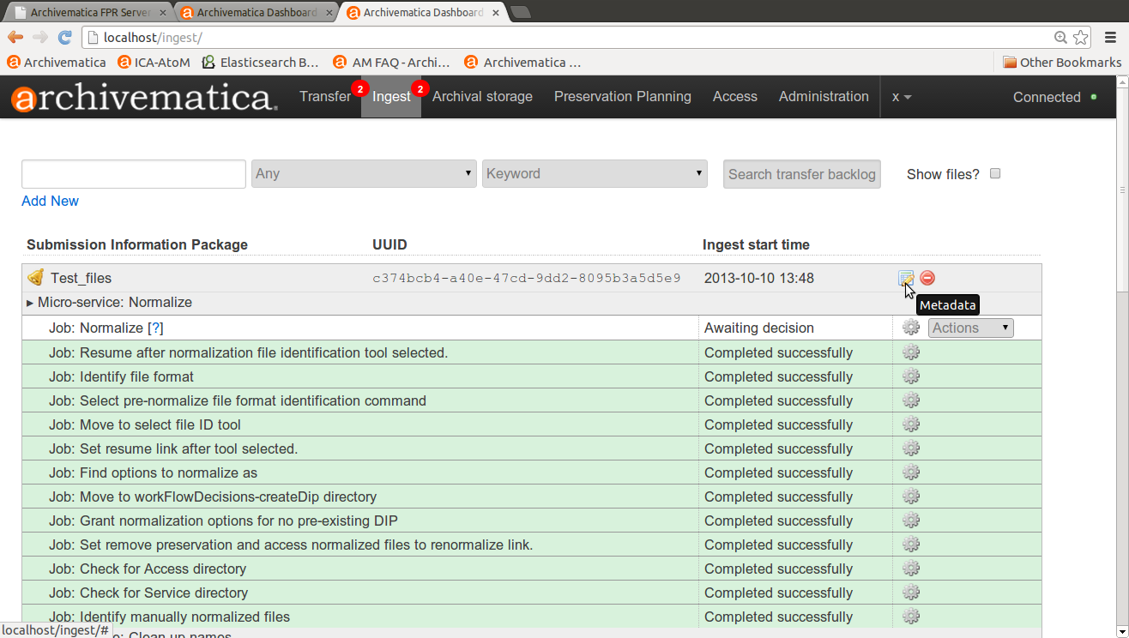Enable the Show files checkbox
Screen dimensions: 1129x638
tap(995, 173)
